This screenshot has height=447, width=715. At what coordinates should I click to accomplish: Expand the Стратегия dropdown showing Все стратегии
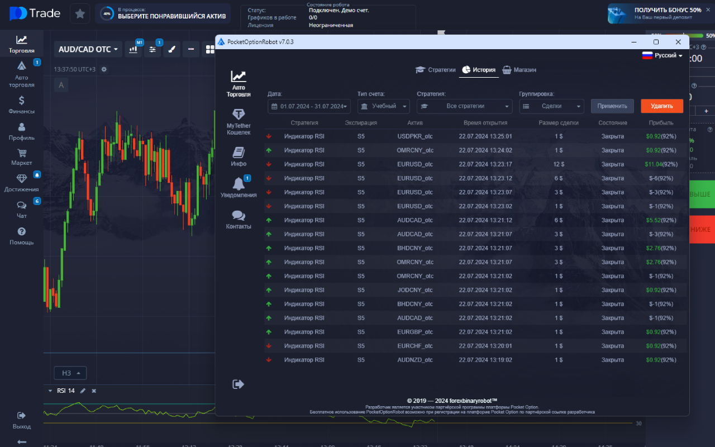coord(465,106)
